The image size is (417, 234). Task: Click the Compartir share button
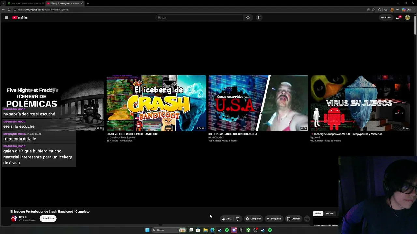253,219
